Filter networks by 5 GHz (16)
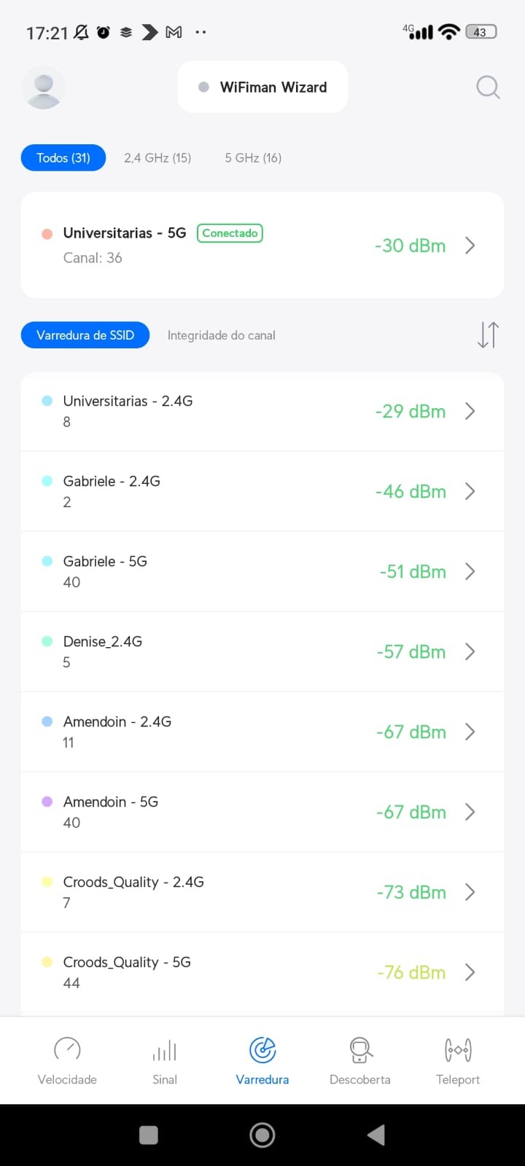 pos(253,158)
